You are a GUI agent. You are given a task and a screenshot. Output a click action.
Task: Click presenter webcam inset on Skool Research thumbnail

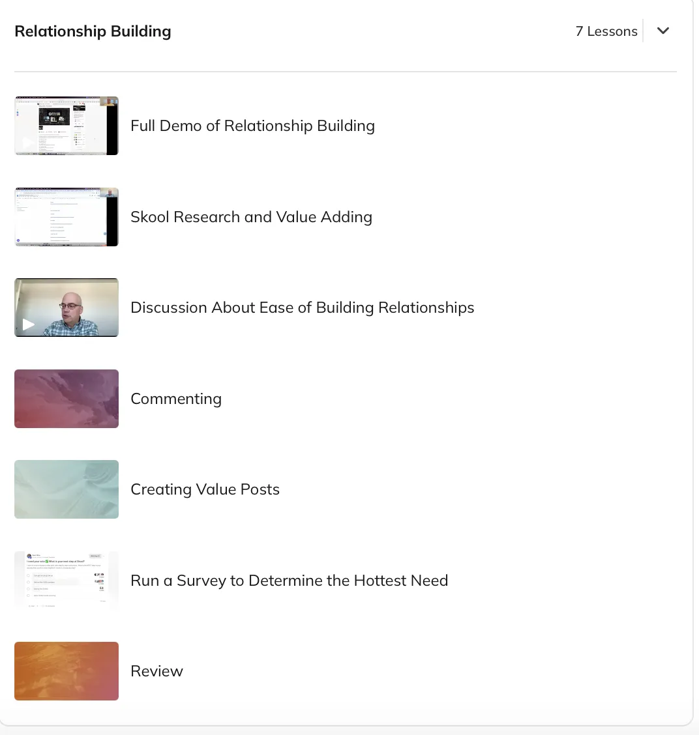click(112, 193)
